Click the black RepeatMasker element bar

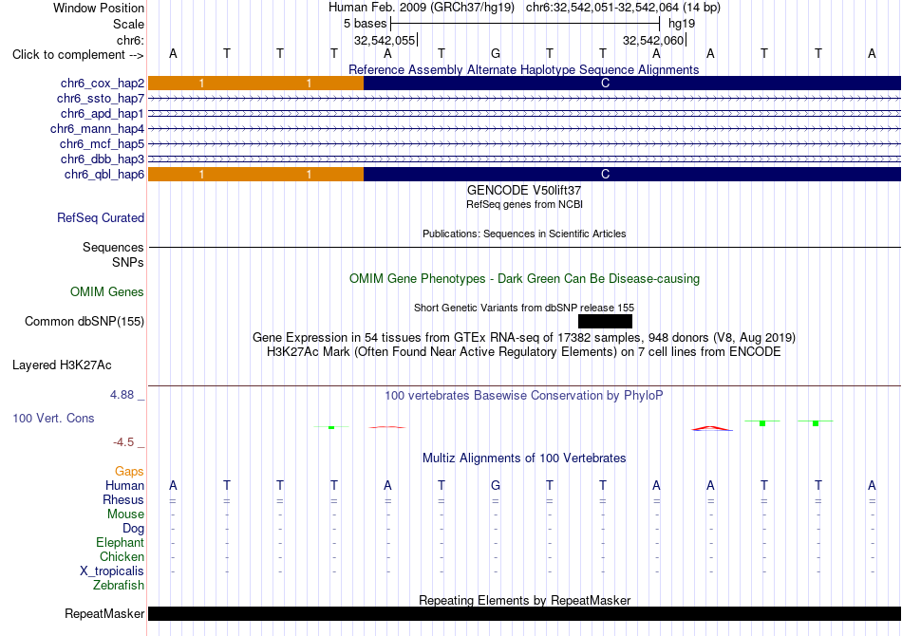click(525, 613)
